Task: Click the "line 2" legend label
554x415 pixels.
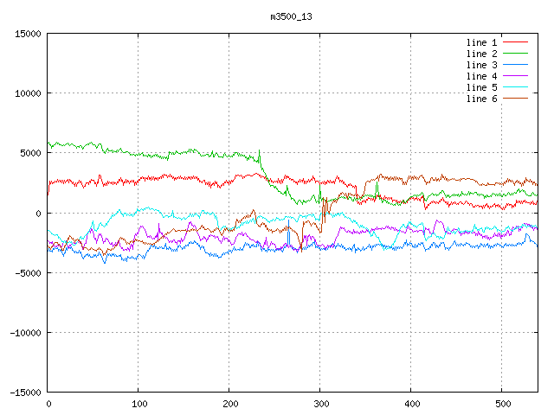Action: (481, 54)
